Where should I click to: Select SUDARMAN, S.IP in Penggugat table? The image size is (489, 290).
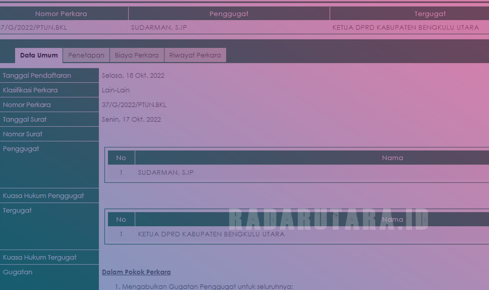pyautogui.click(x=166, y=172)
